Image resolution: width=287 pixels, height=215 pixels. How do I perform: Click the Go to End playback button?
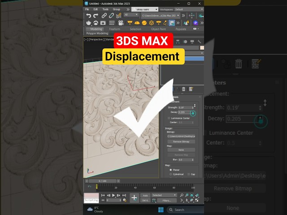(124, 195)
